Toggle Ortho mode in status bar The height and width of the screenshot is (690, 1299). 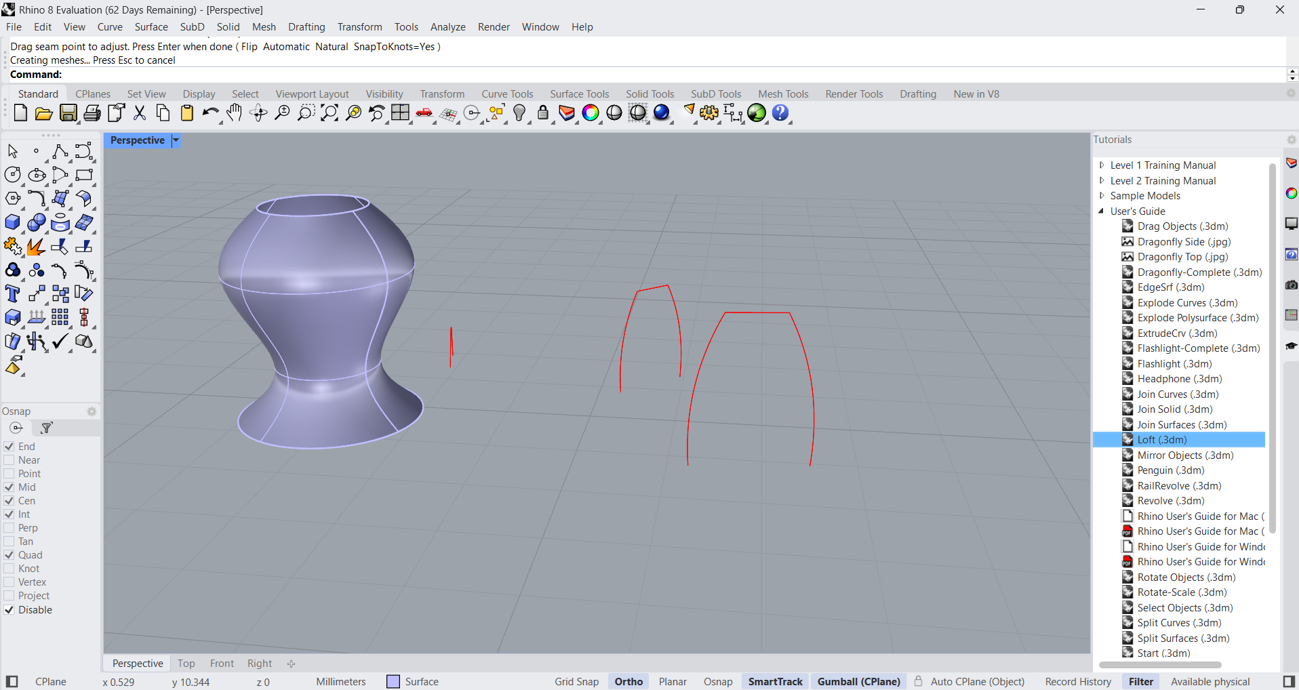(x=628, y=682)
